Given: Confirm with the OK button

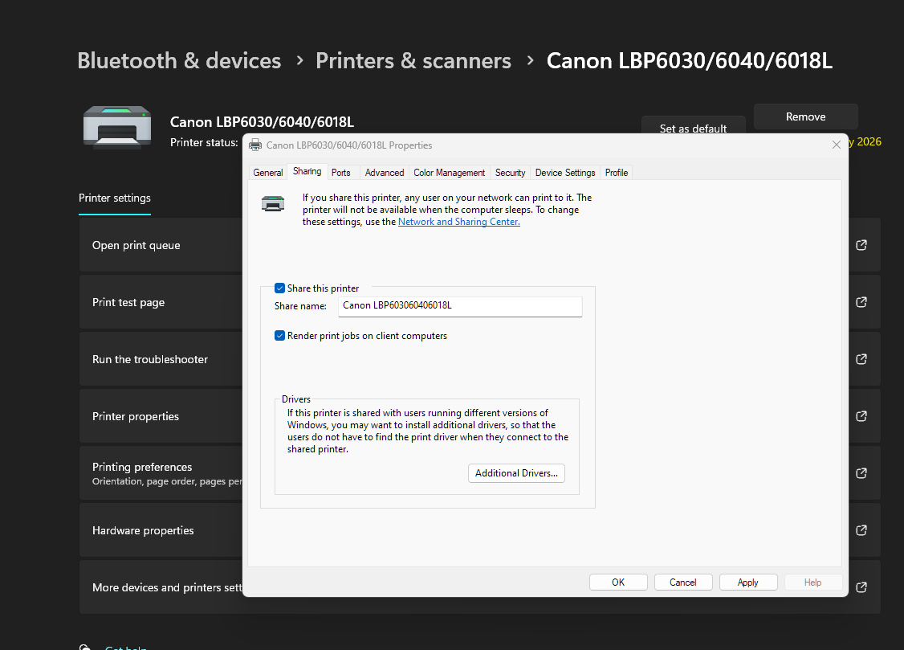Looking at the screenshot, I should pyautogui.click(x=618, y=582).
